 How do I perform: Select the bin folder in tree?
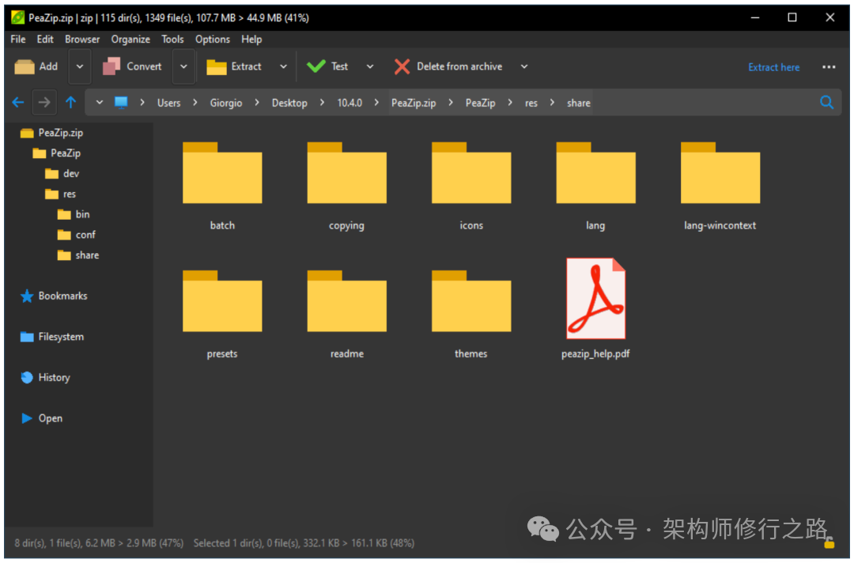(x=74, y=214)
